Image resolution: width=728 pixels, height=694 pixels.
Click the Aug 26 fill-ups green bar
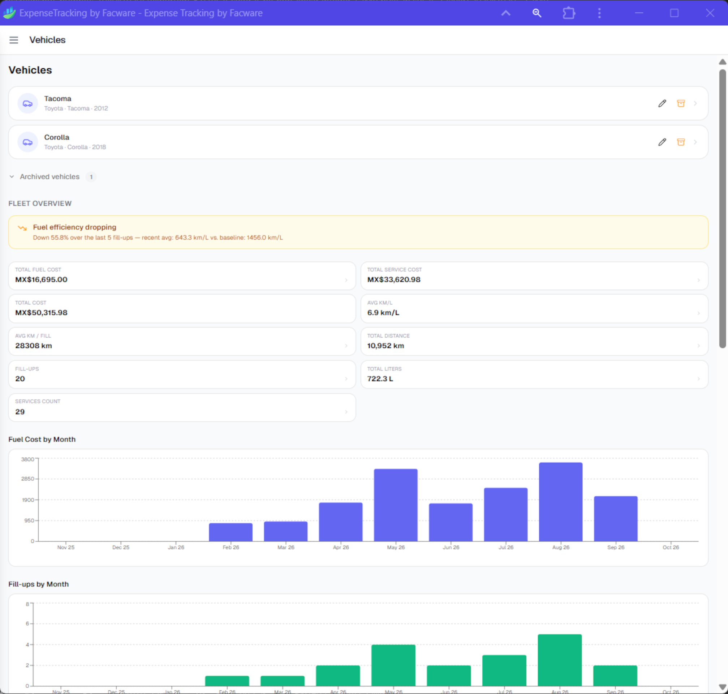click(x=560, y=660)
